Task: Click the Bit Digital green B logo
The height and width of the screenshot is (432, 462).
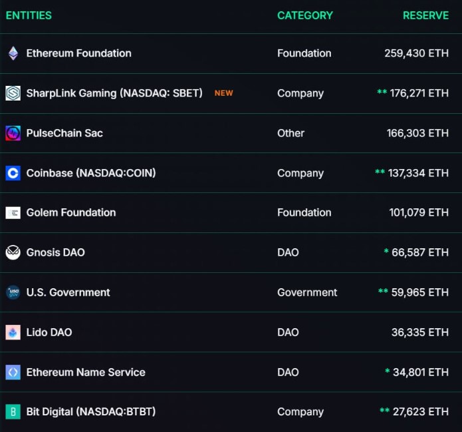Action: click(x=13, y=412)
